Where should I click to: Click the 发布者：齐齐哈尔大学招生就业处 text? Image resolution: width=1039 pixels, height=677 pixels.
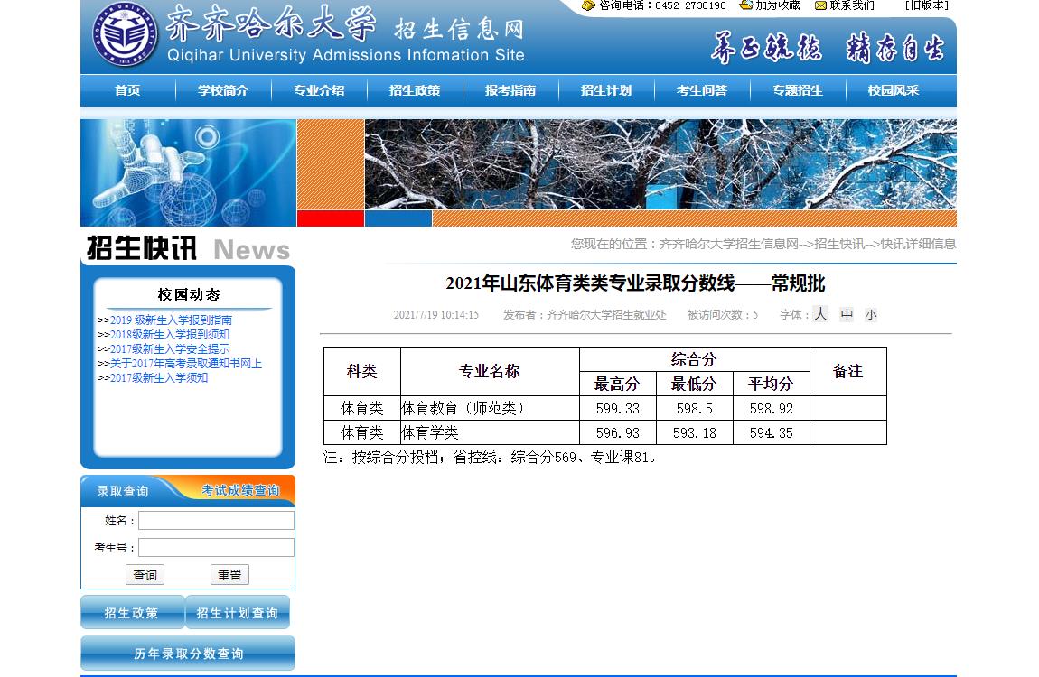(x=585, y=315)
